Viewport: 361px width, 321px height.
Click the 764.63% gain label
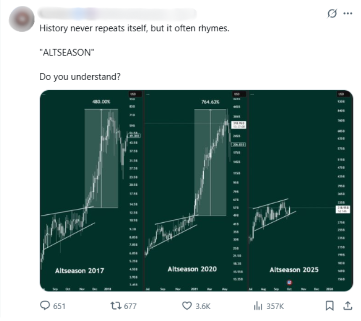click(x=210, y=102)
